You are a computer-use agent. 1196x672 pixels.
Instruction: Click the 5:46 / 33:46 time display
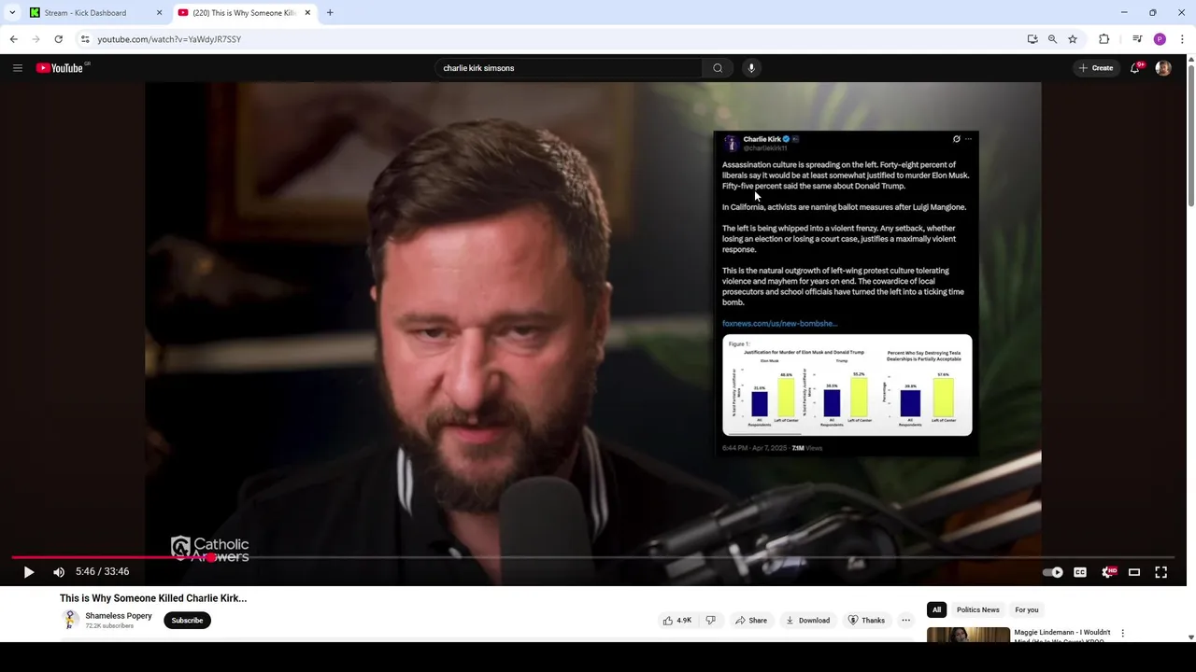tap(103, 572)
